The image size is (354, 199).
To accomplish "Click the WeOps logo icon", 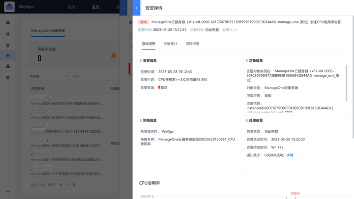I will pyautogui.click(x=9, y=7).
